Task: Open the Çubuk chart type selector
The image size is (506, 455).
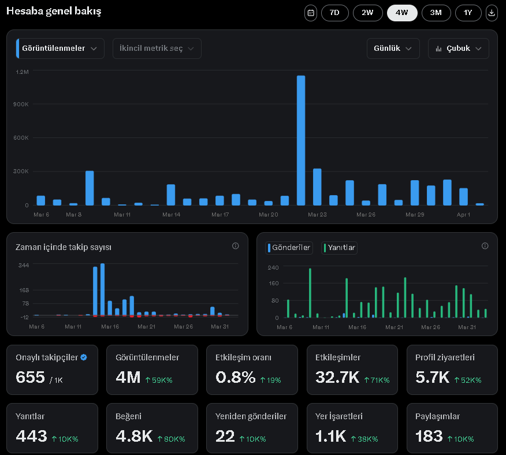Action: (459, 49)
